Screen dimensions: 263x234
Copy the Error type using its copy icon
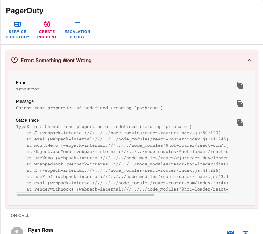pos(240,85)
